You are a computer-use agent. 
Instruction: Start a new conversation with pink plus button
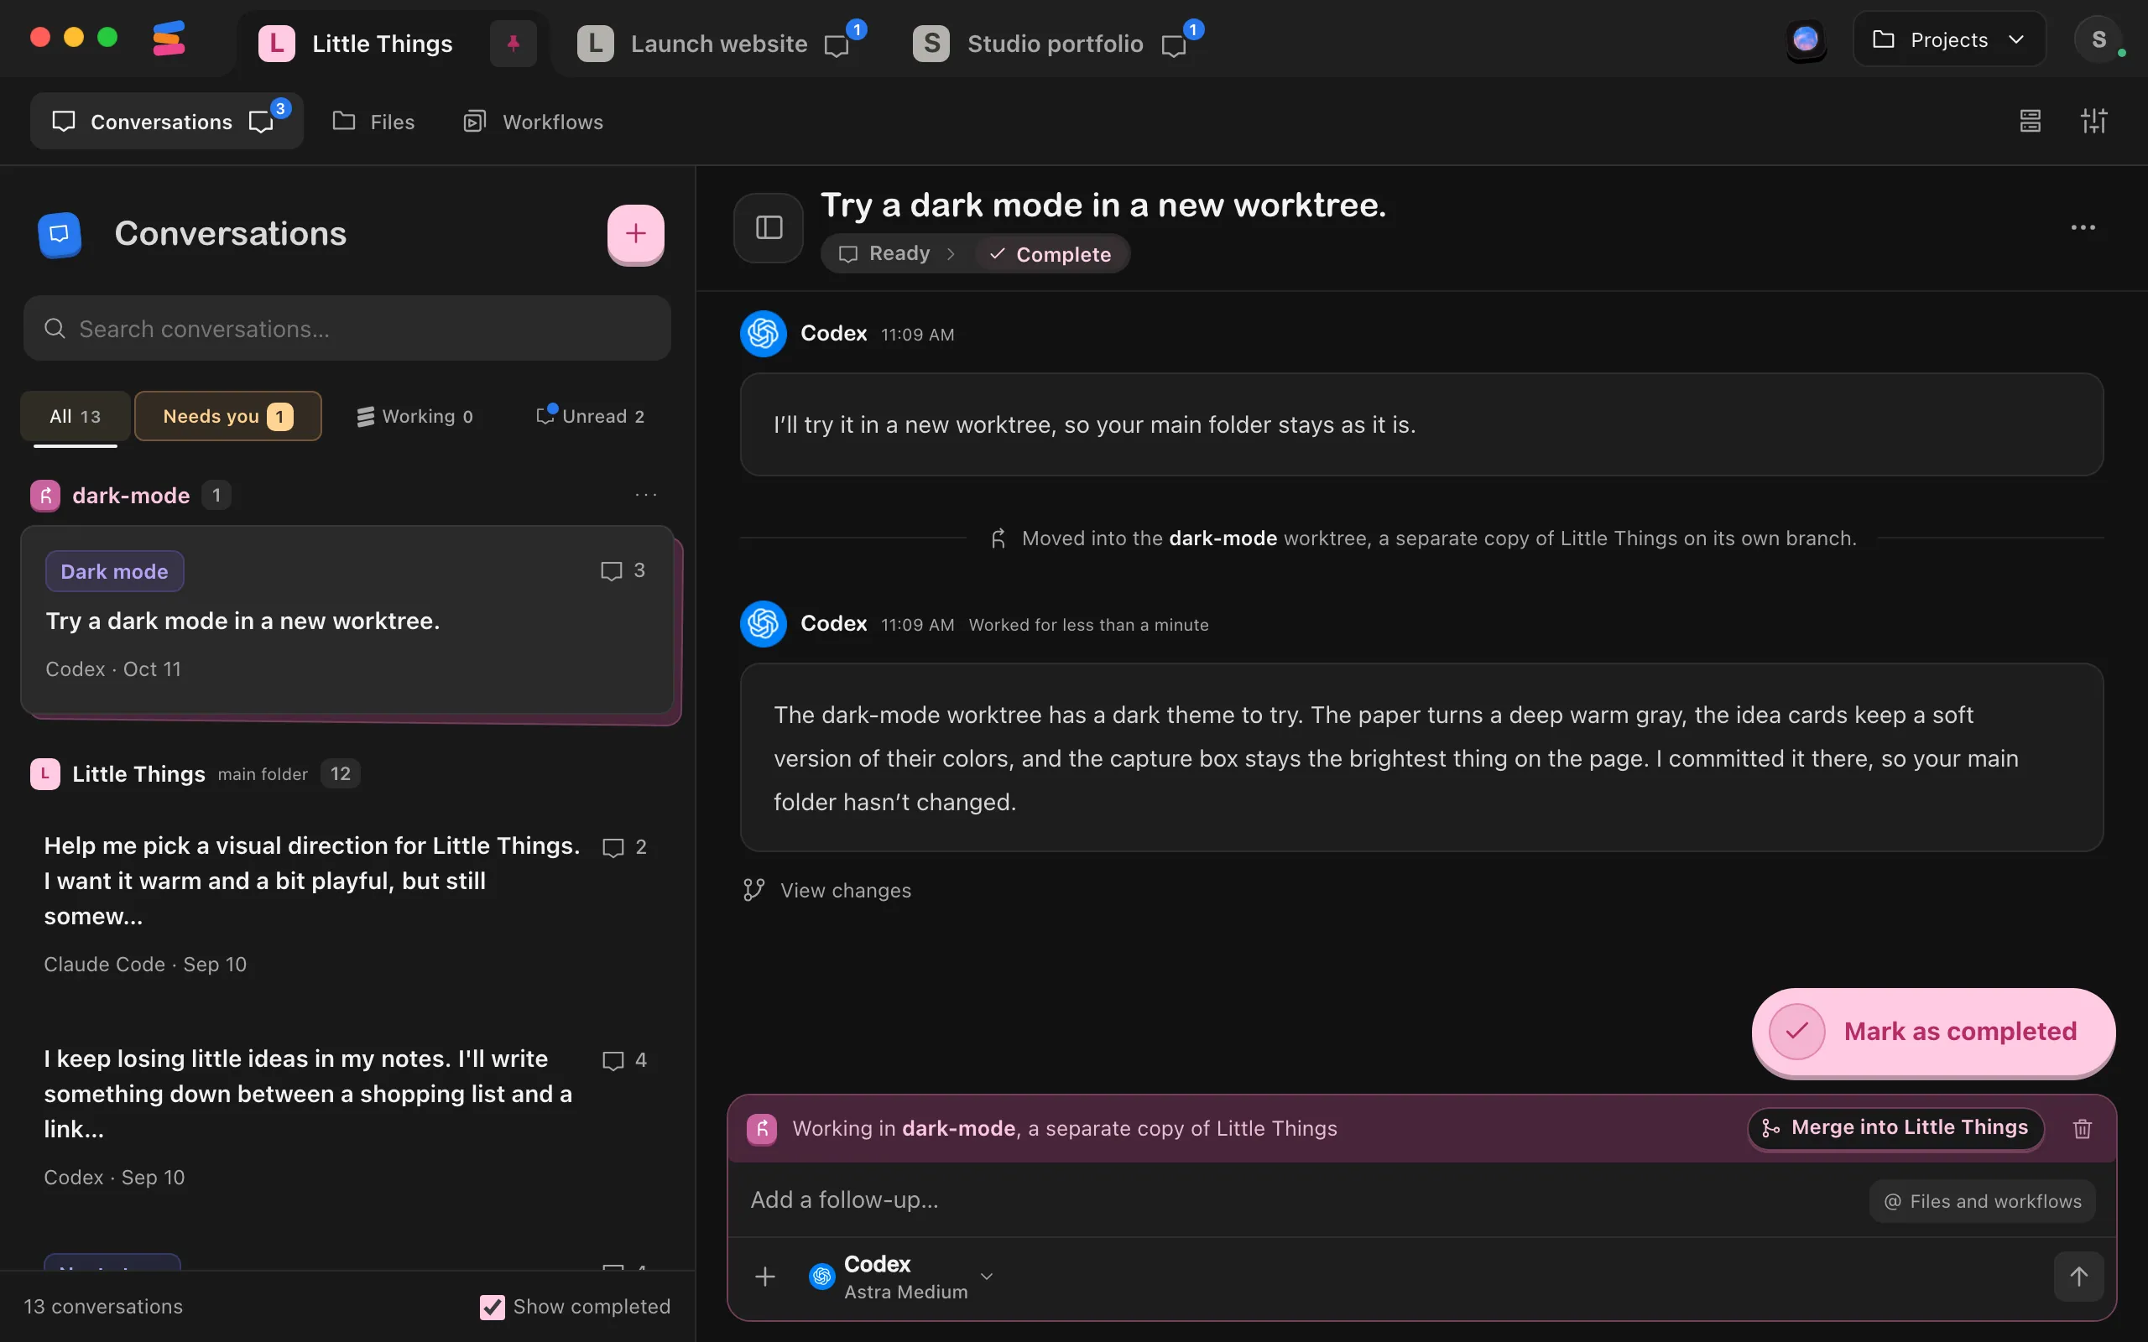point(635,233)
